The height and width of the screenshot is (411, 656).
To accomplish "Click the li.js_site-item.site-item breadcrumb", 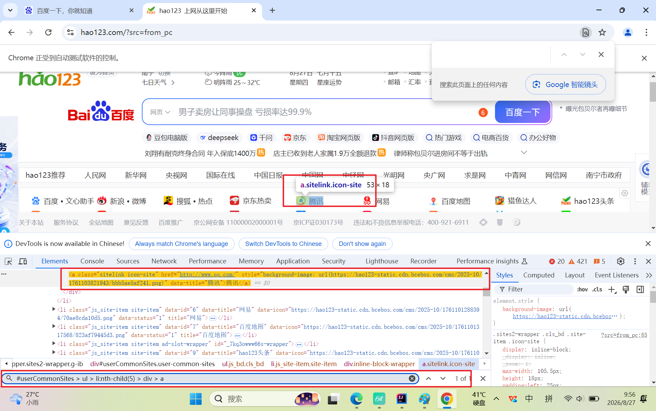I will [x=304, y=364].
